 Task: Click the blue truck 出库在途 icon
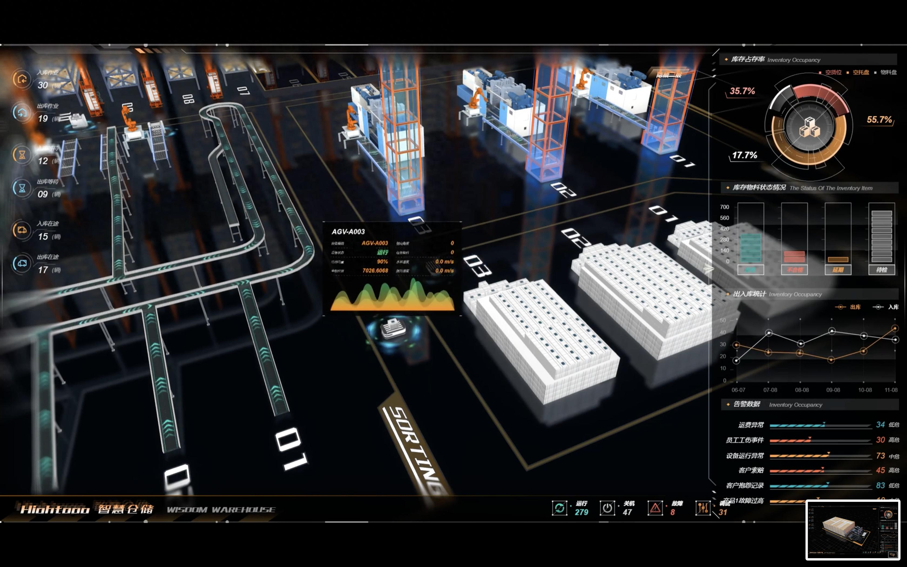tap(22, 263)
